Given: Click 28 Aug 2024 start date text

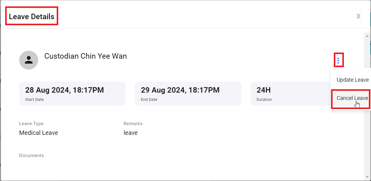Looking at the screenshot, I should point(65,90).
